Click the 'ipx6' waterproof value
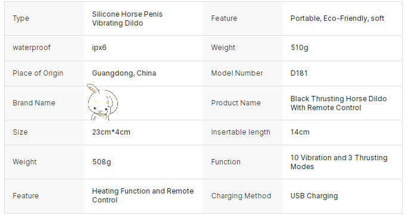This screenshot has height=215, width=408. click(x=99, y=48)
